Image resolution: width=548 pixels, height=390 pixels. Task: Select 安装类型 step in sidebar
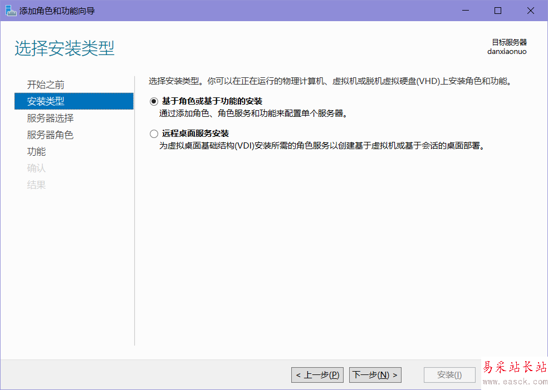74,101
